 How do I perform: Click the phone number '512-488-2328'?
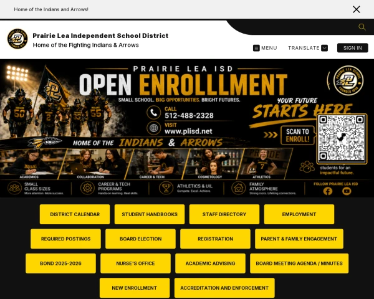click(x=189, y=116)
